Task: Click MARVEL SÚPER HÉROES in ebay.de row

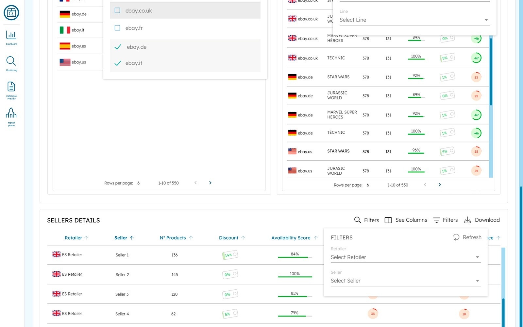Action: (x=342, y=114)
